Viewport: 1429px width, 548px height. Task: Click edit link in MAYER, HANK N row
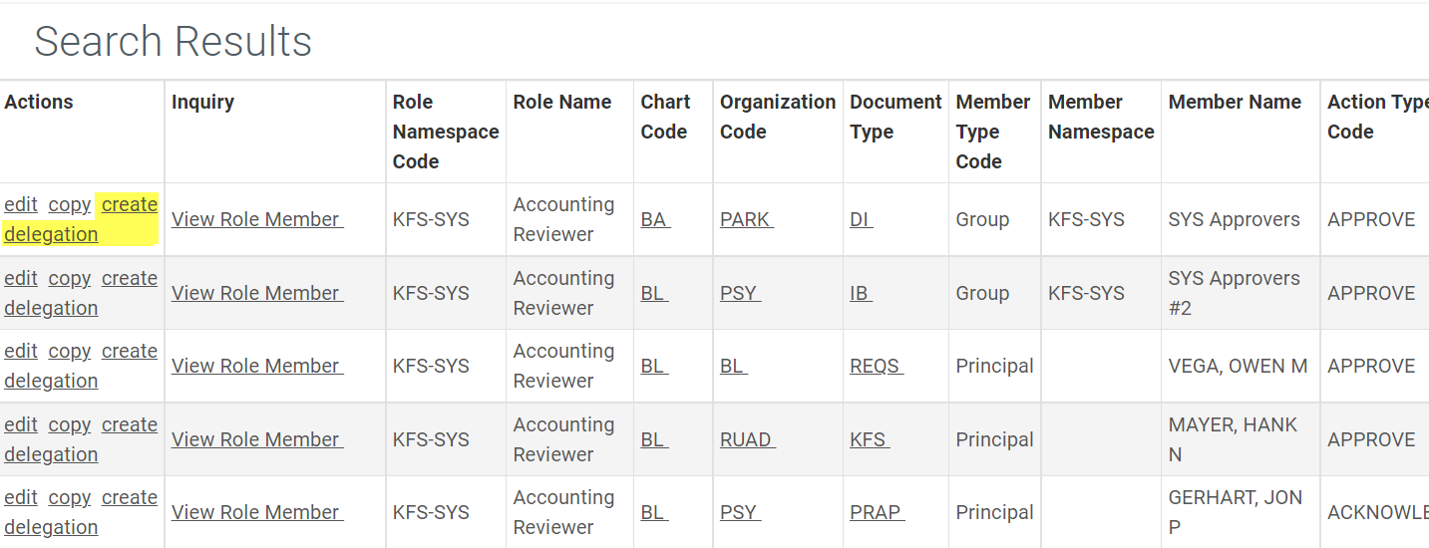tap(21, 425)
